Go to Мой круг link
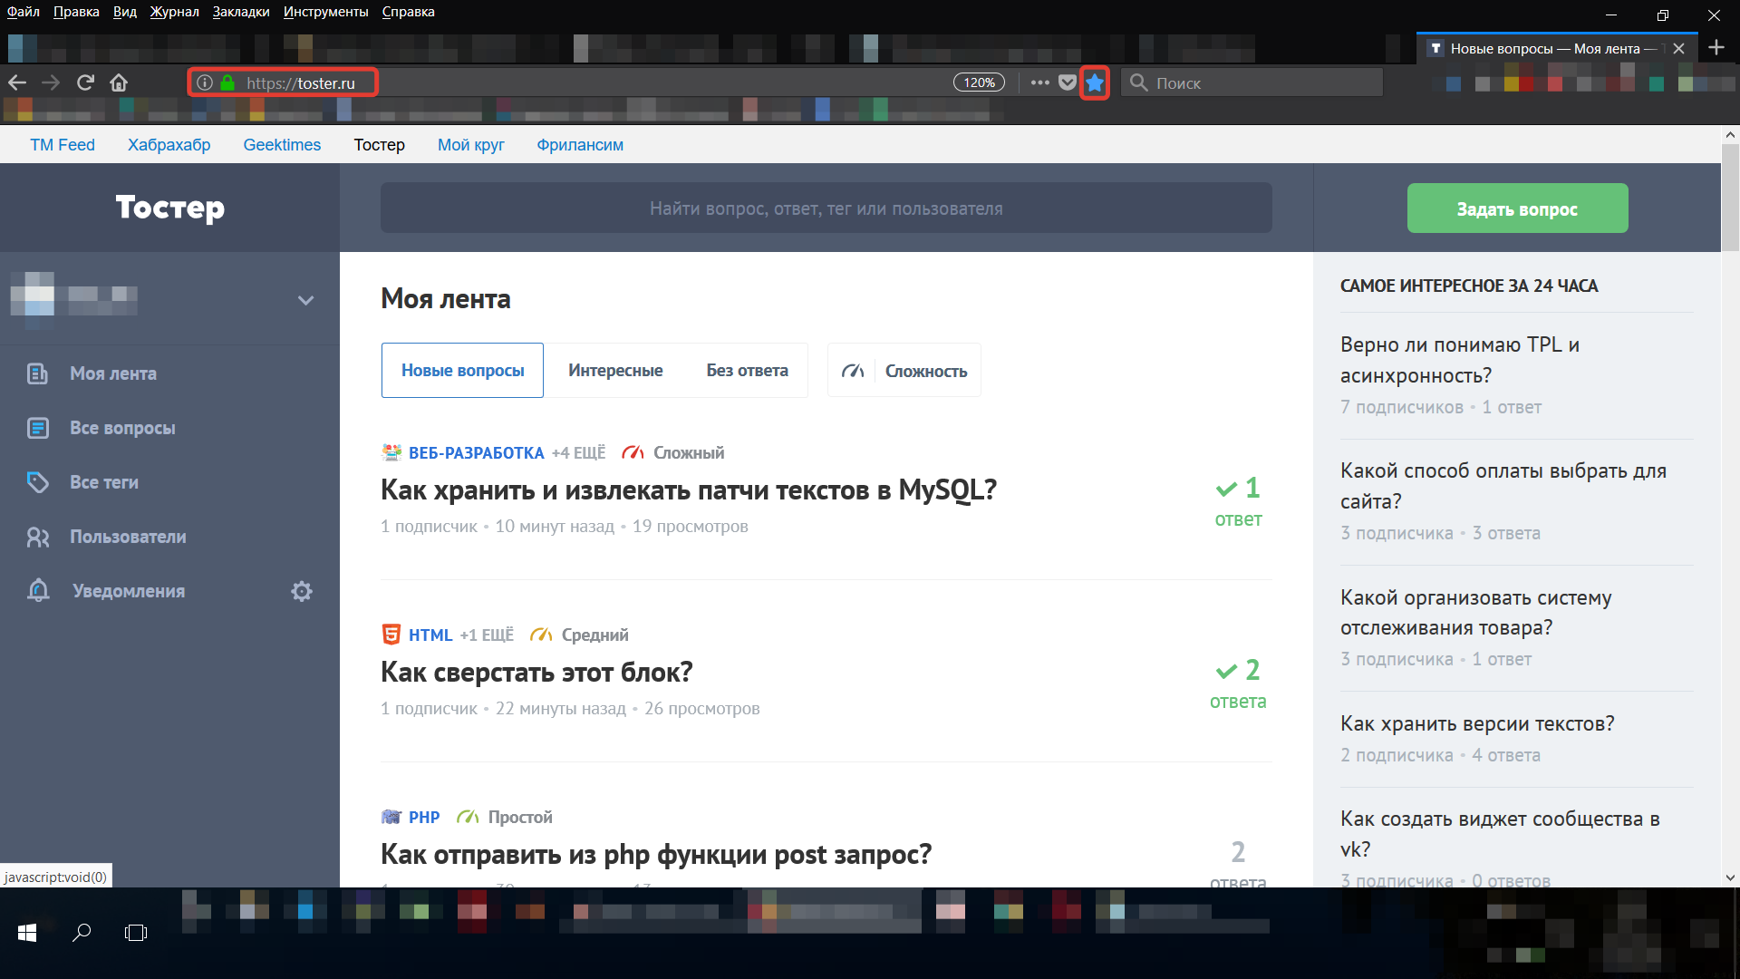This screenshot has height=979, width=1740. [x=470, y=145]
